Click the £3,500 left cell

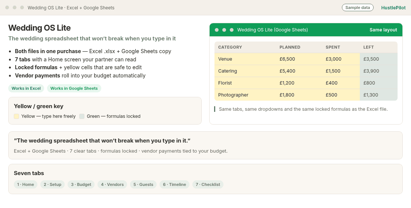[x=378, y=59]
